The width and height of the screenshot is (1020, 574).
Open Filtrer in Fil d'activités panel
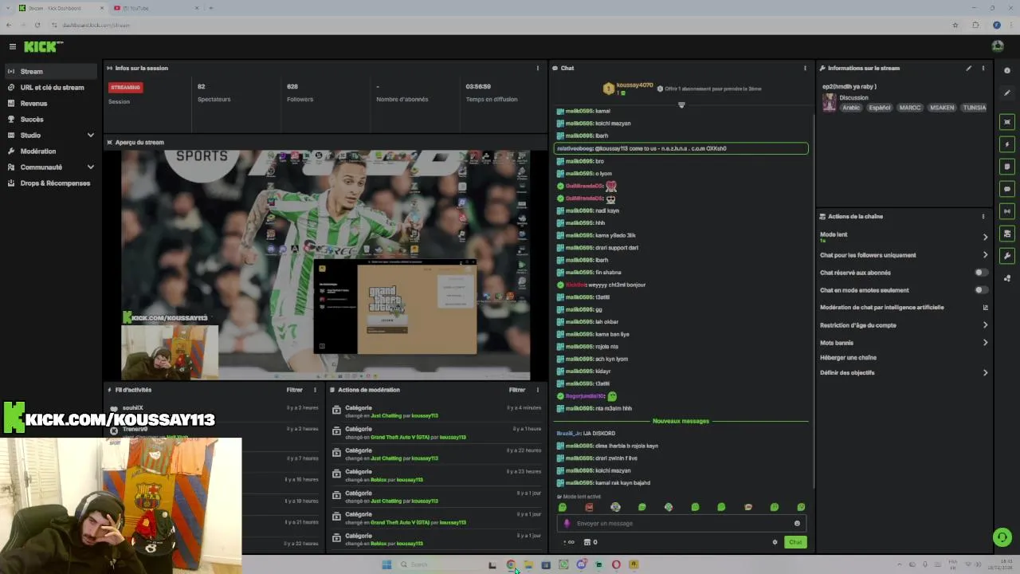[x=294, y=390]
